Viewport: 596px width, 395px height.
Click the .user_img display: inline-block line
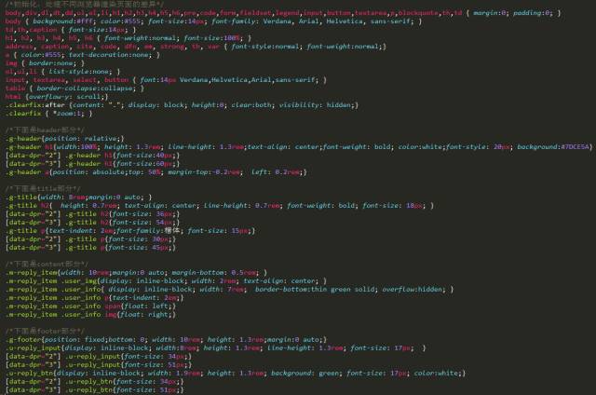point(166,281)
